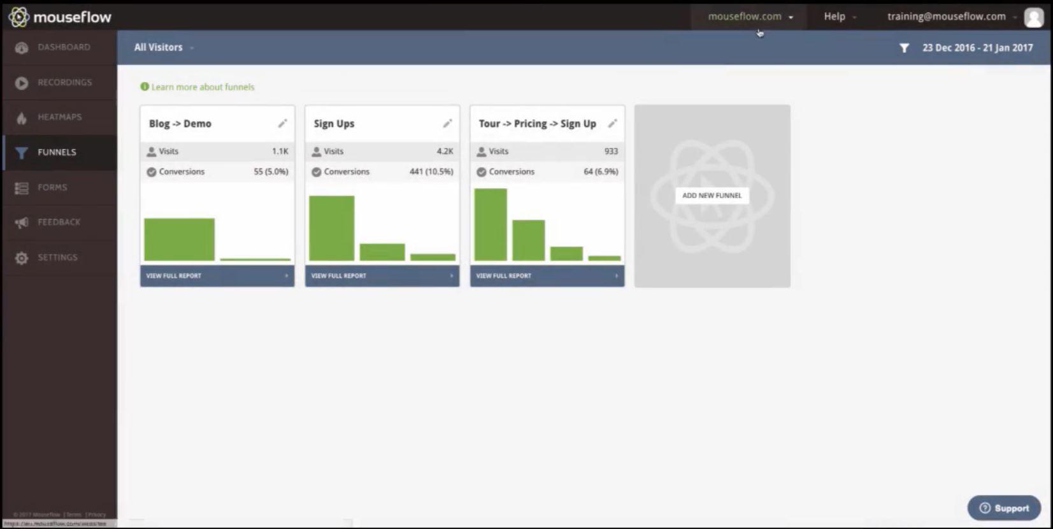Image resolution: width=1053 pixels, height=529 pixels.
Task: Click the Visits person icon in Sign Ups
Action: click(317, 152)
